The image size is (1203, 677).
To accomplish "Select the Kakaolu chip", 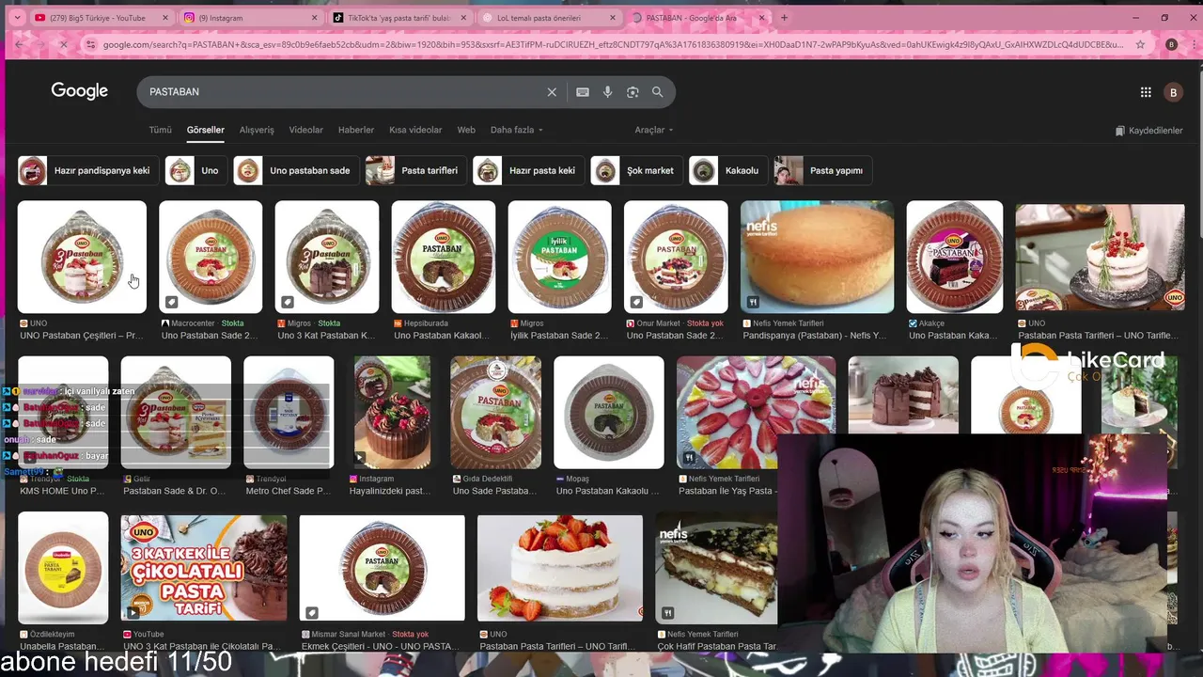I will coord(727,170).
